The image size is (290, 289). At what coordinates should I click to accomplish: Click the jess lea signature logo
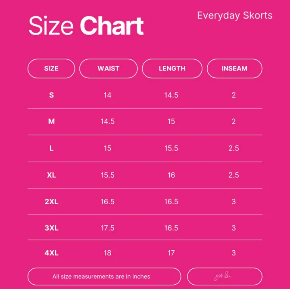(x=222, y=276)
